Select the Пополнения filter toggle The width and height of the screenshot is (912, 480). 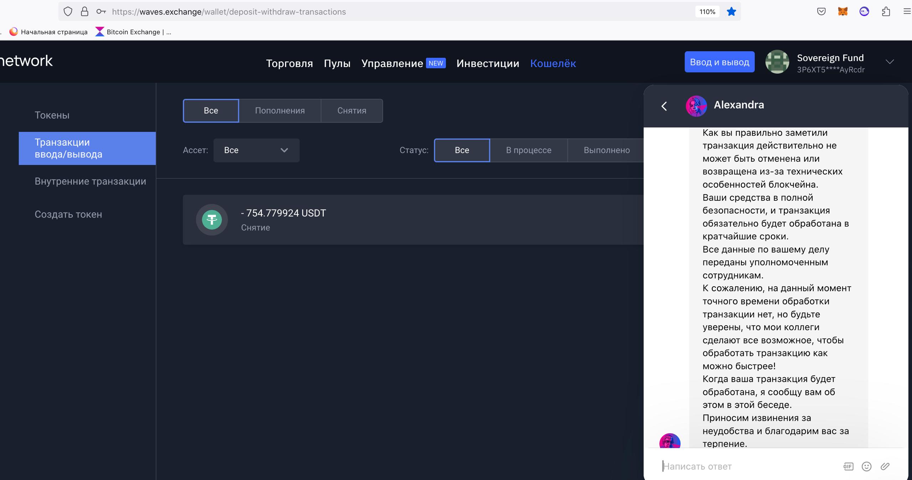(x=280, y=111)
